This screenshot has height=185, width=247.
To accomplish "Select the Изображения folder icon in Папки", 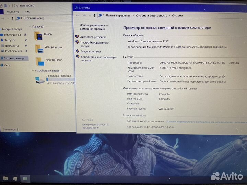I will [39, 49].
